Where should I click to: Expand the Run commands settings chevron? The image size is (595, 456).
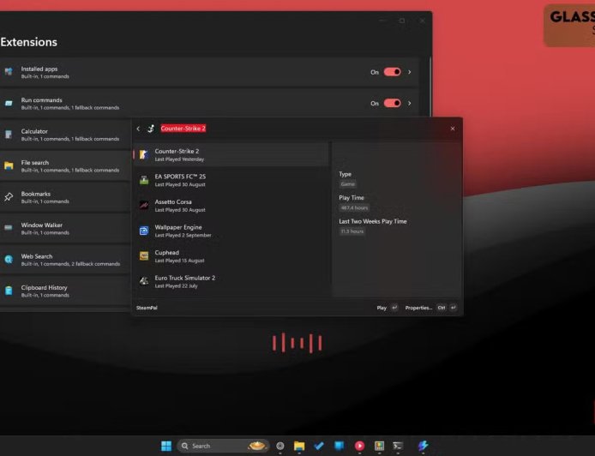pos(410,103)
